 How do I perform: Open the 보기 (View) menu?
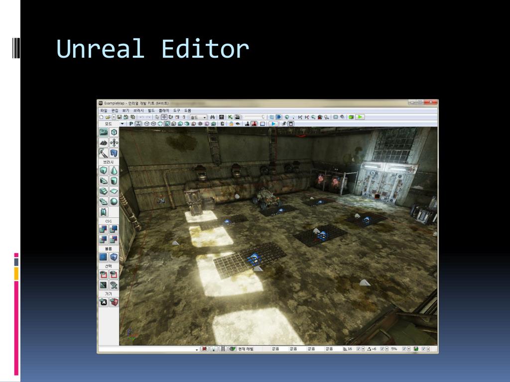coord(126,111)
